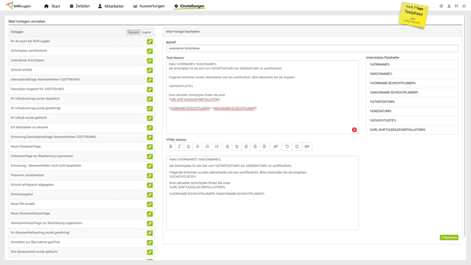Click the undo arrow in editor toolbar
Viewport: 471px width, 265px height.
point(287,147)
